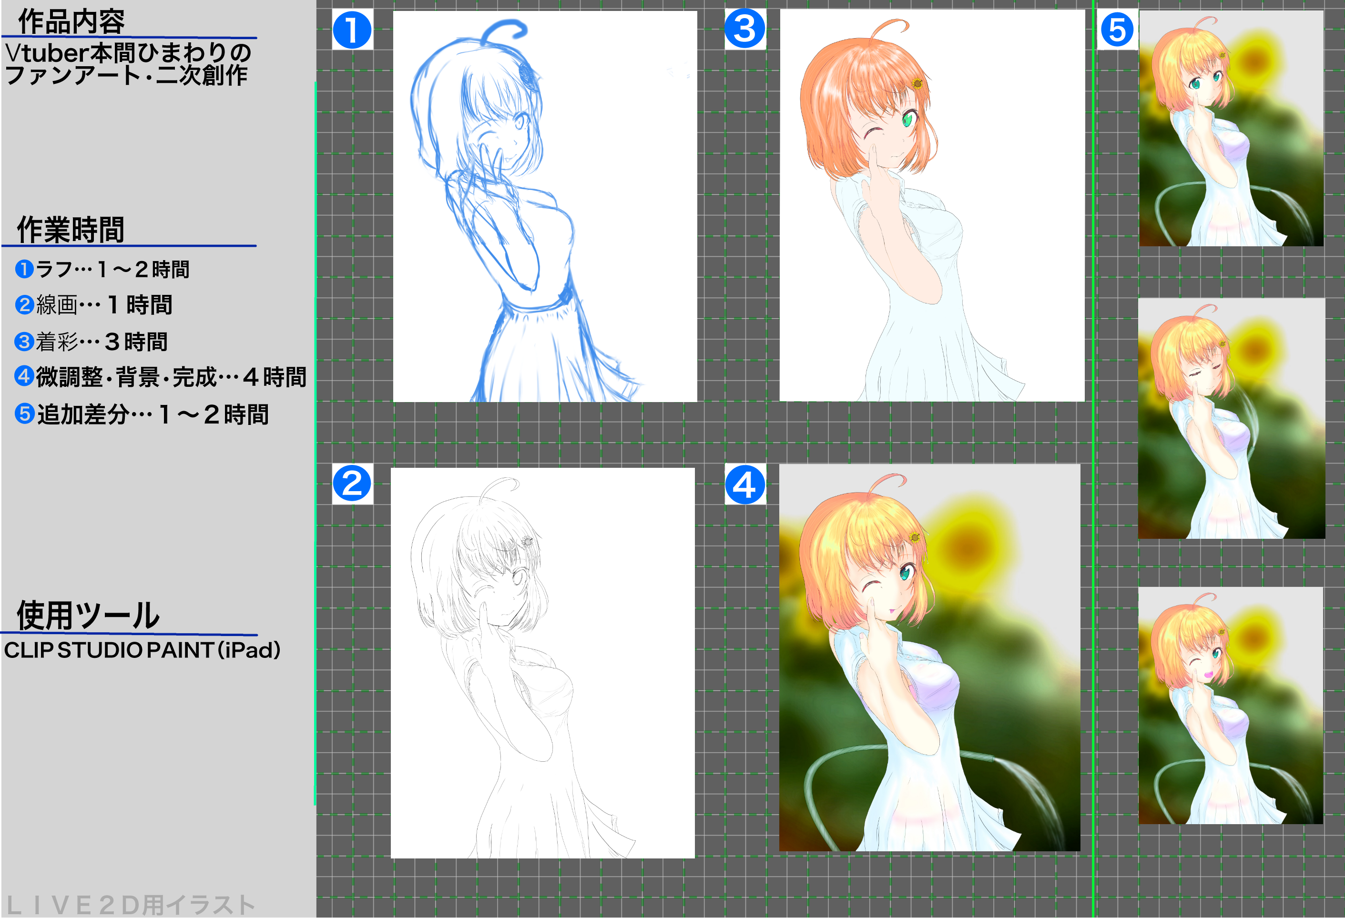Click the LIVE2D用イラスト footer text
1345x918 pixels.
(x=131, y=905)
